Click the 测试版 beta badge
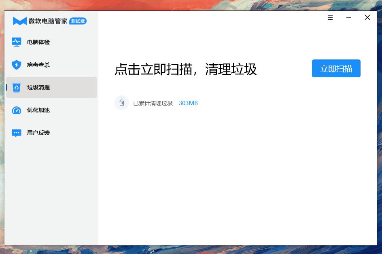The height and width of the screenshot is (254, 382). tap(78, 21)
